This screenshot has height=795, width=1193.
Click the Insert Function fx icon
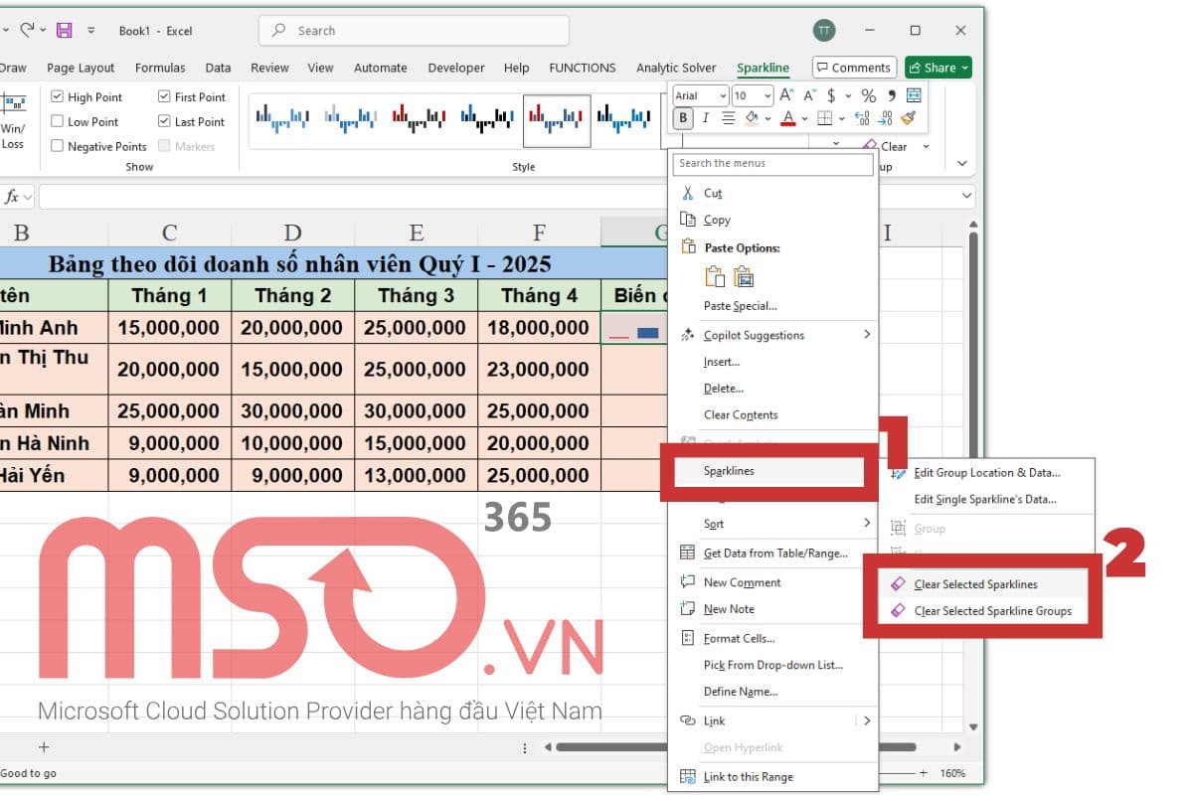point(12,197)
